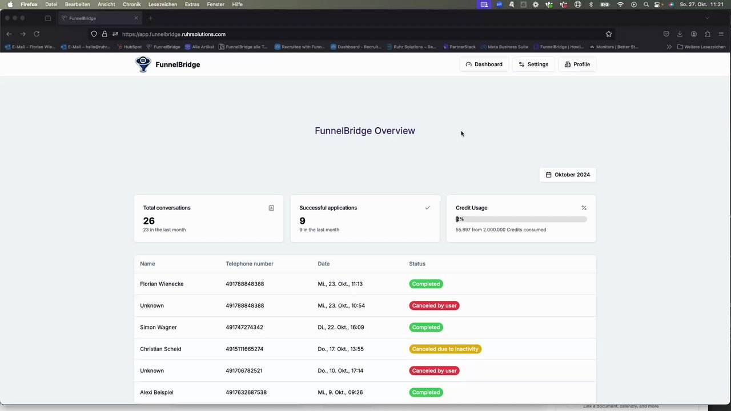
Task: Click the Successful applications checkmark icon
Action: [427, 208]
